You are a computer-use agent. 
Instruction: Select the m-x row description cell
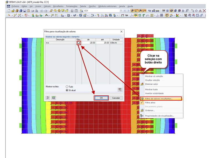tap(60, 43)
